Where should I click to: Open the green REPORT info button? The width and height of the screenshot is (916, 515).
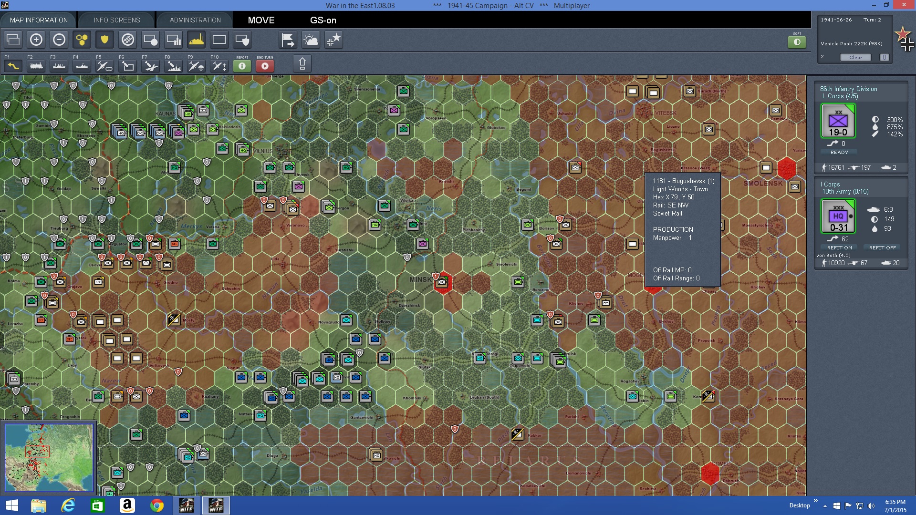pos(242,66)
